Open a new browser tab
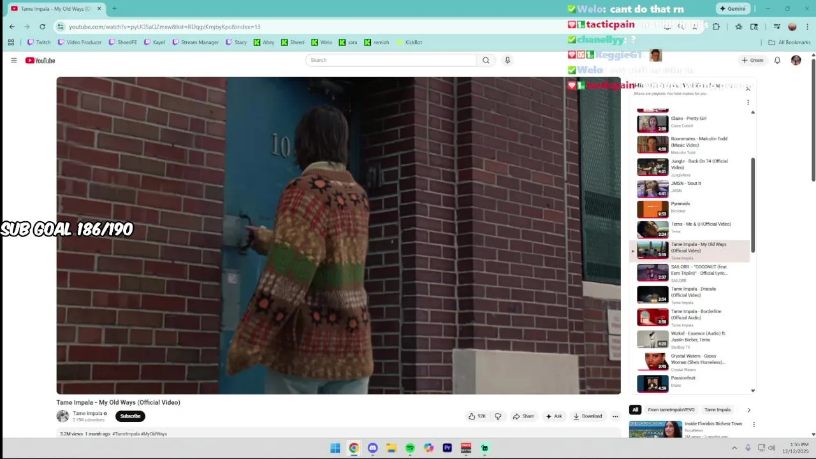Viewport: 816px width, 459px height. pos(114,9)
